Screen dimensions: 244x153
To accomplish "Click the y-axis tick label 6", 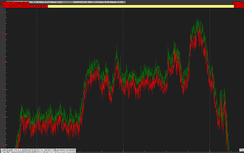I will click(x=3, y=34).
